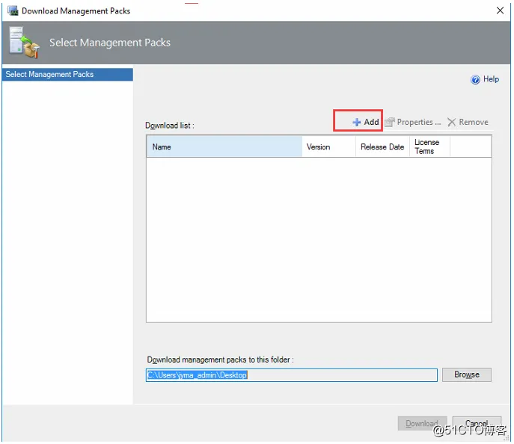Image resolution: width=514 pixels, height=444 pixels.
Task: Click the blue Help question mark icon
Action: click(475, 79)
